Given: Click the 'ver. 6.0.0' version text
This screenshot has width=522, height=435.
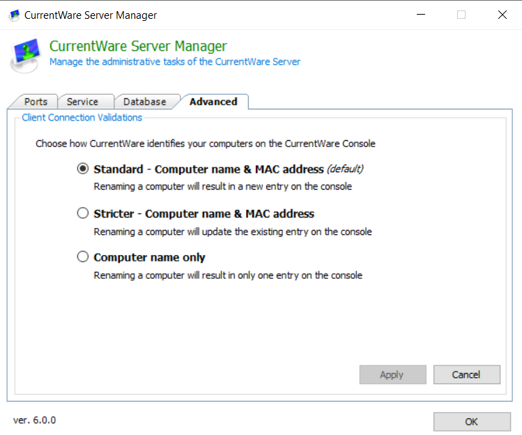Looking at the screenshot, I should point(34,420).
